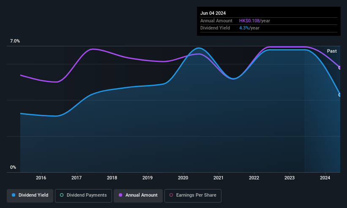Click the blue dot in Dividend Yield legend

pos(14,195)
